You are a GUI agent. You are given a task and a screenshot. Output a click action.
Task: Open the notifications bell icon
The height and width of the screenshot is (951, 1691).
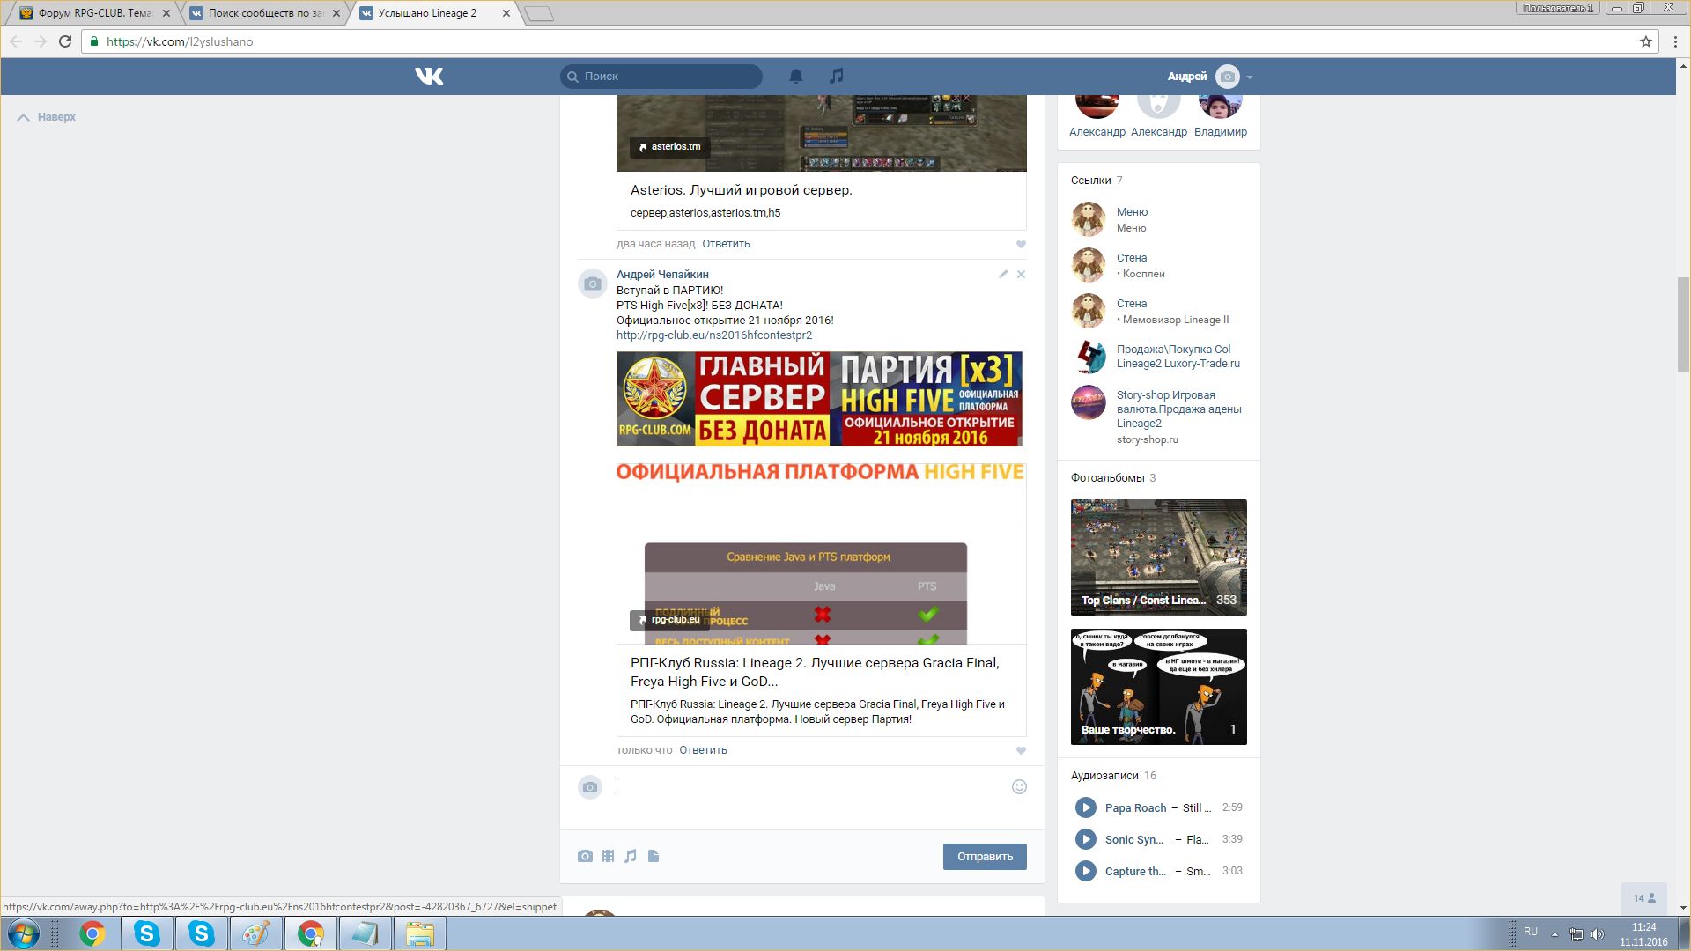point(796,77)
